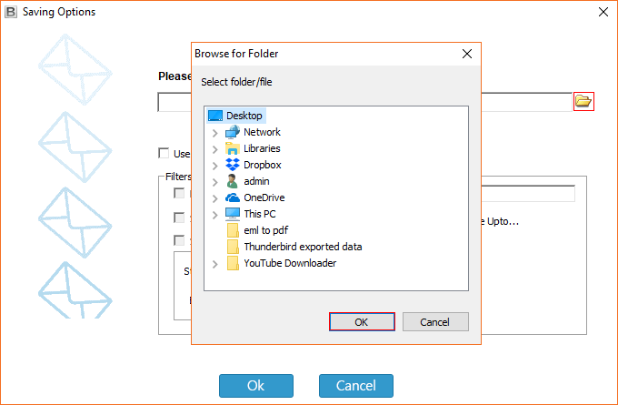Enable the first checkbox in Filters group

pos(179,193)
